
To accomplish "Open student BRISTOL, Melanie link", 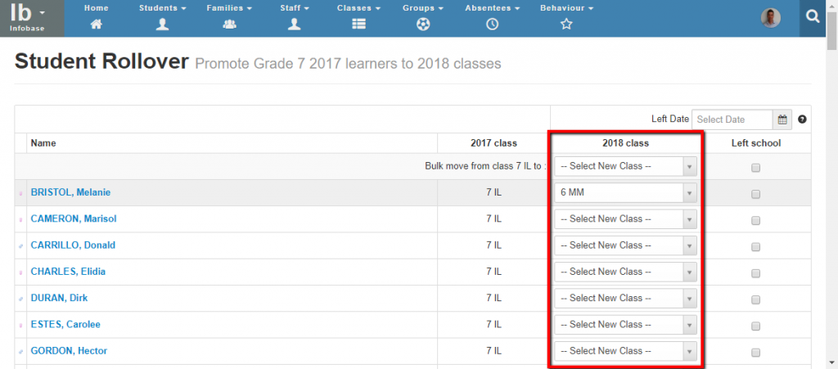I will coord(70,192).
